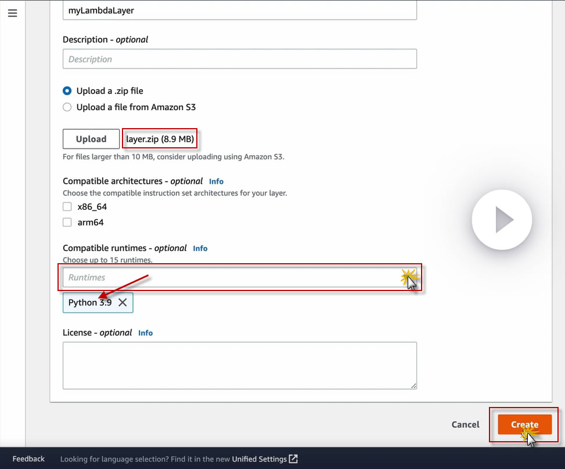Image resolution: width=565 pixels, height=469 pixels.
Task: Click inside the License text area
Action: tap(240, 365)
